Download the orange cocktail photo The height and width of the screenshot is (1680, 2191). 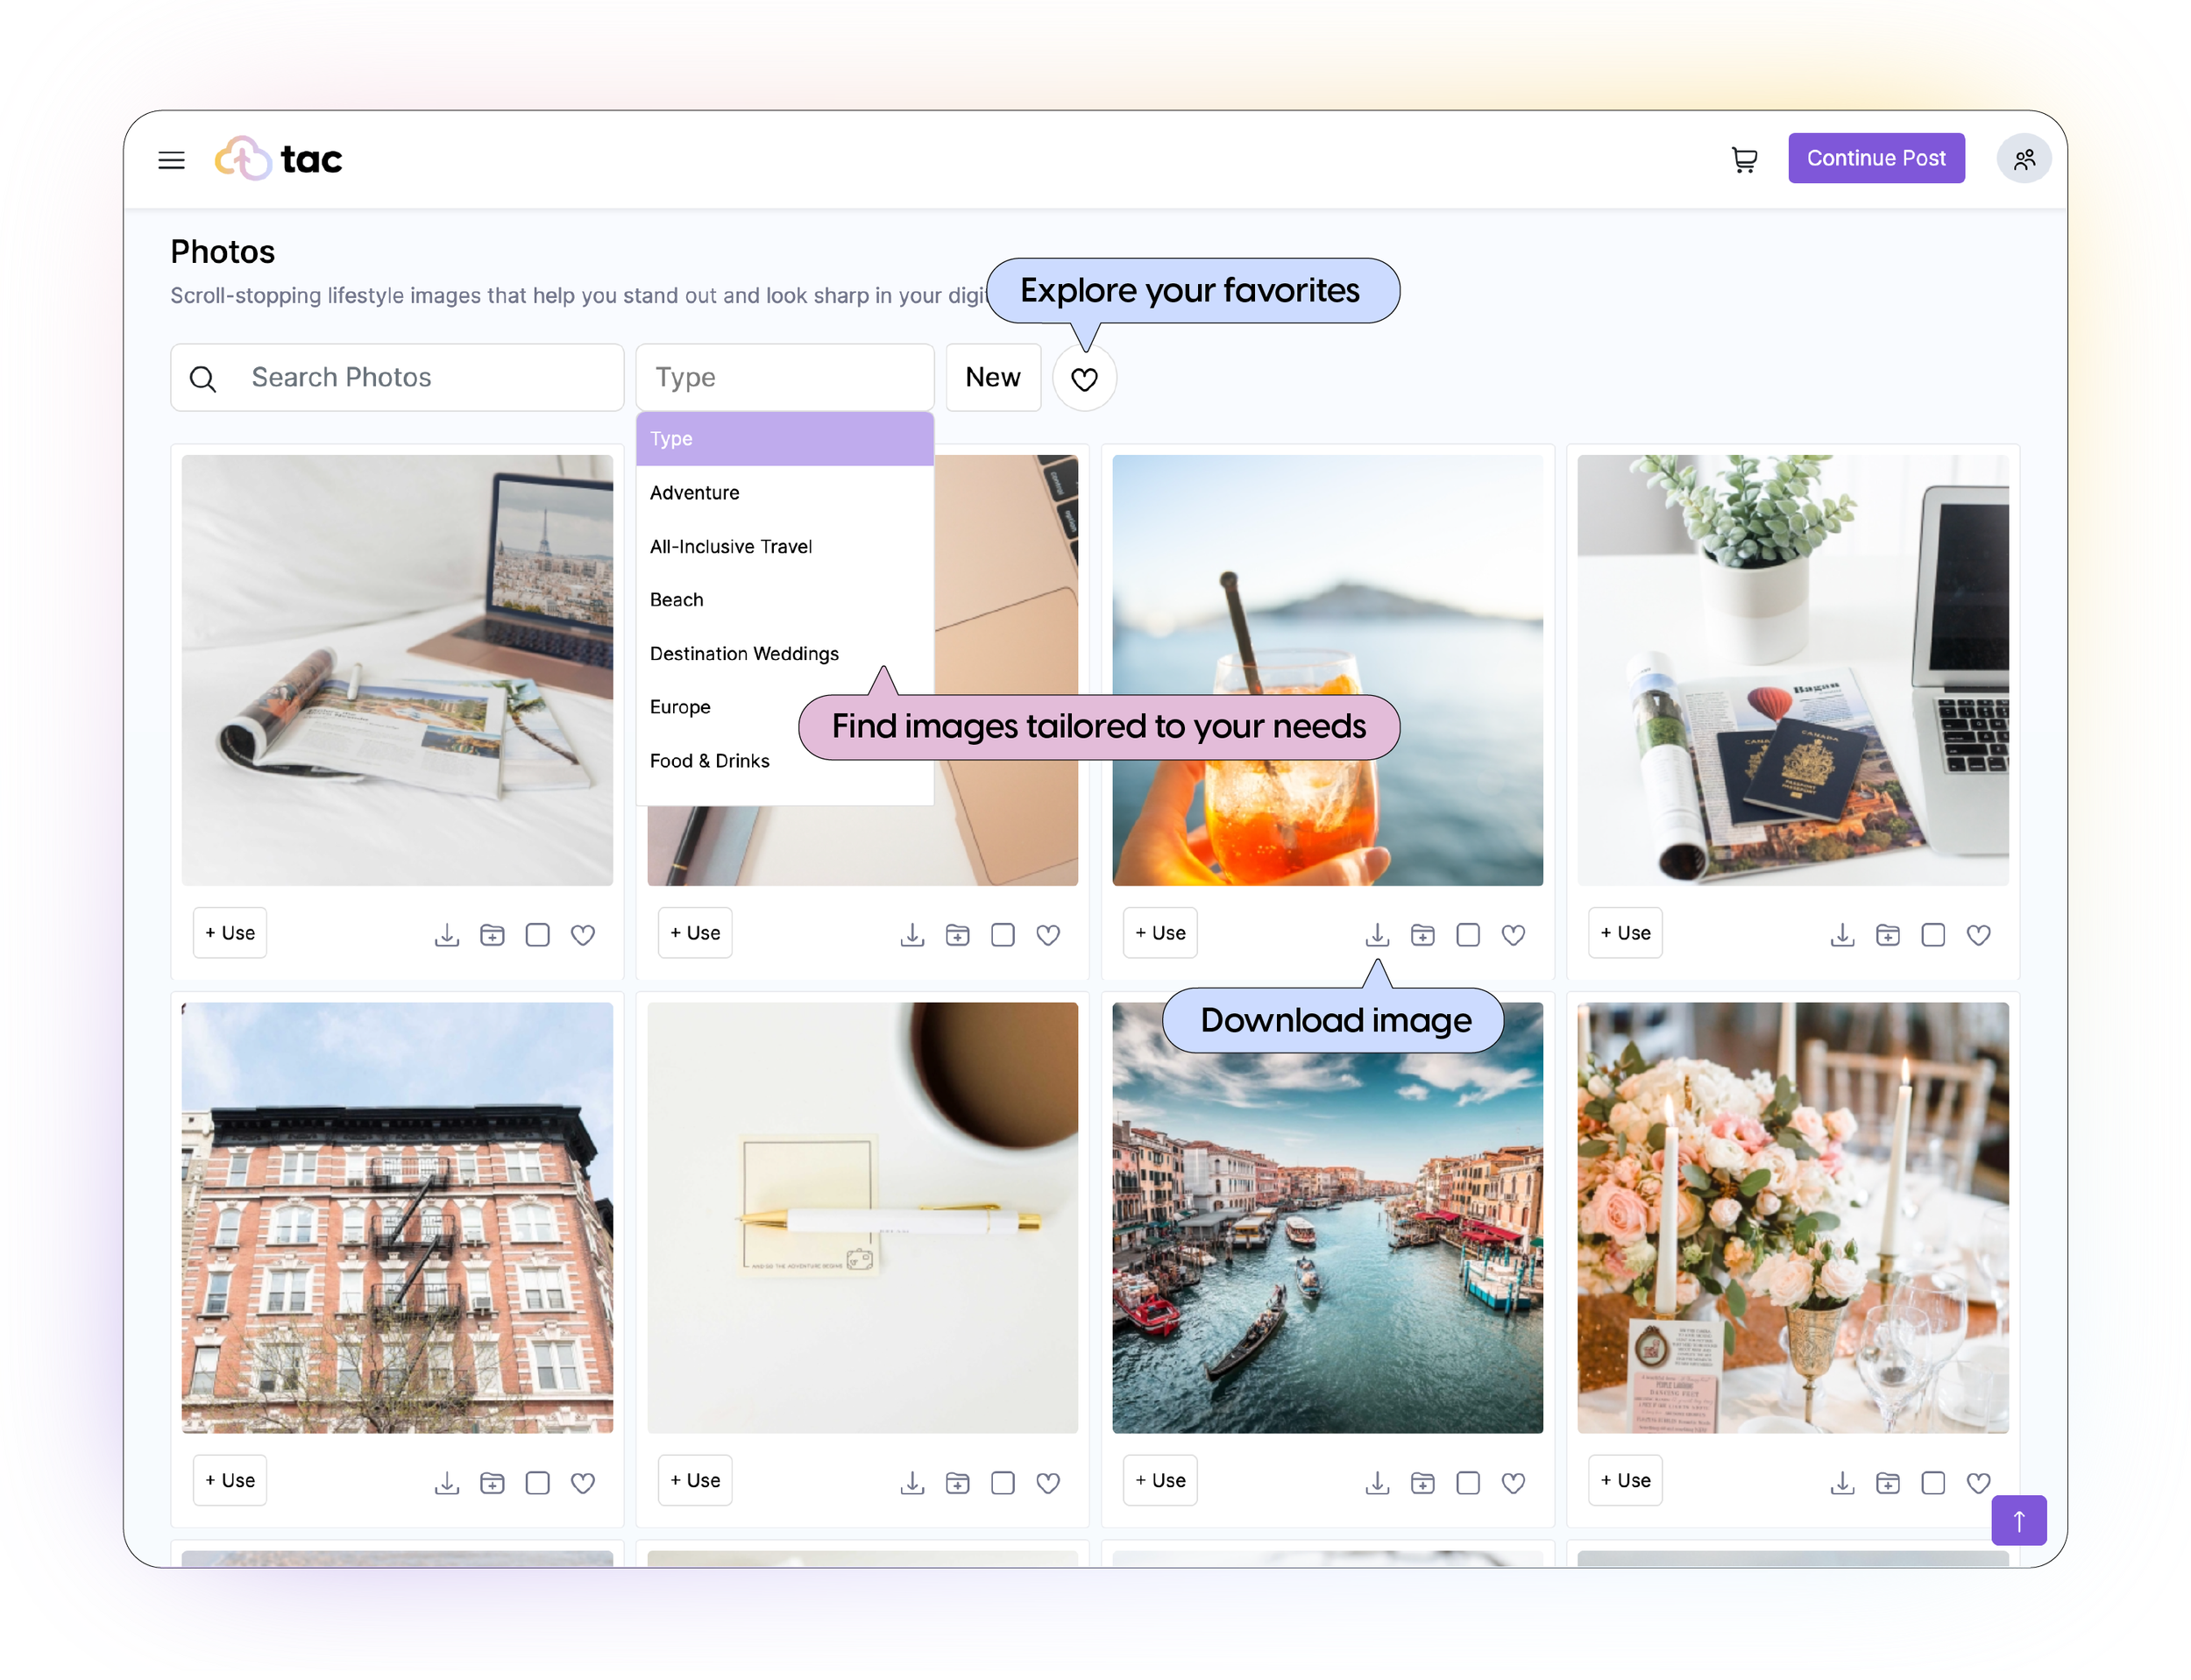click(x=1377, y=935)
